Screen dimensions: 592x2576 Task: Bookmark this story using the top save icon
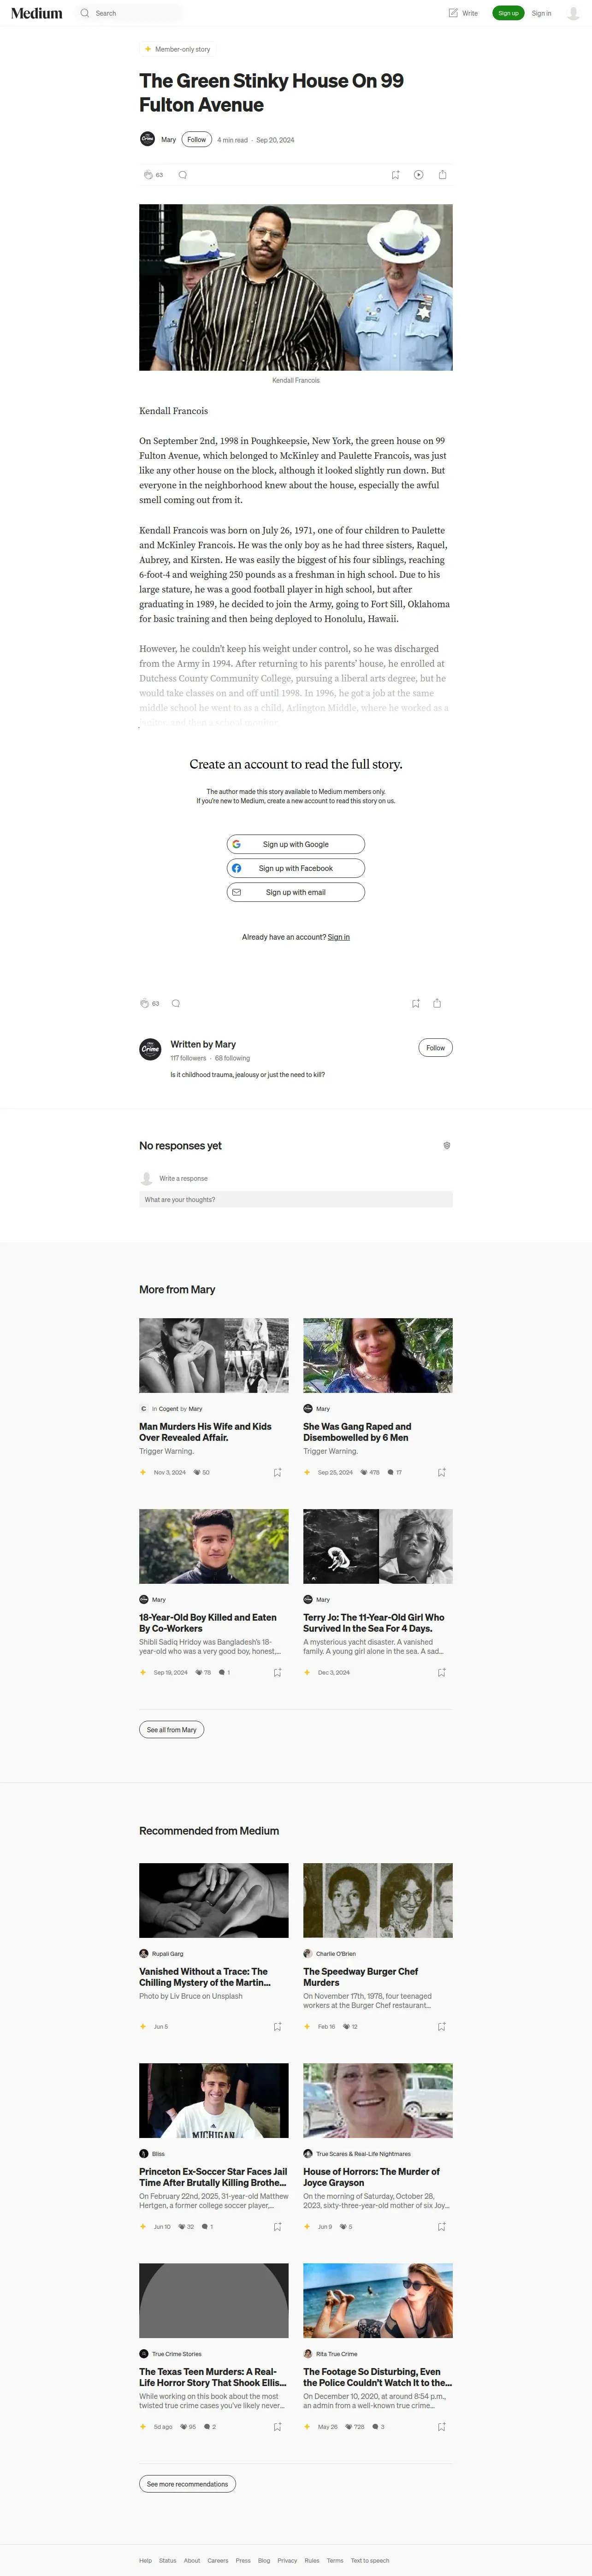pos(395,175)
